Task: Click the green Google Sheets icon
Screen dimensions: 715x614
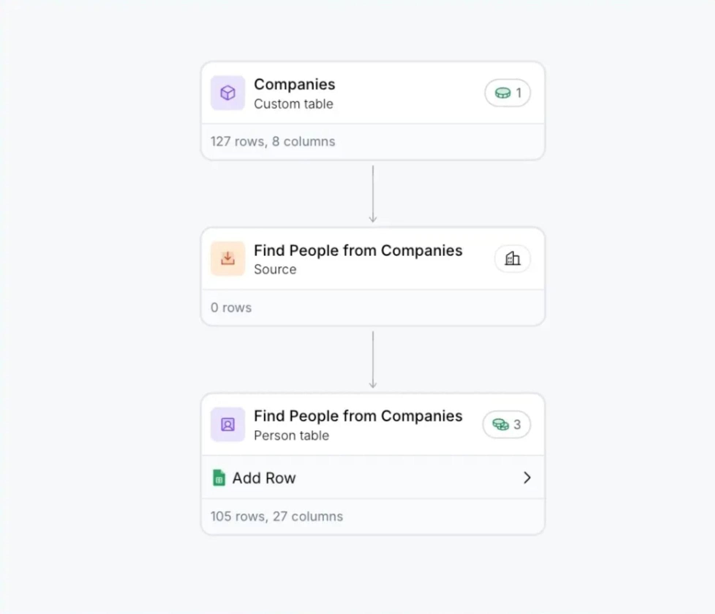Action: click(219, 478)
